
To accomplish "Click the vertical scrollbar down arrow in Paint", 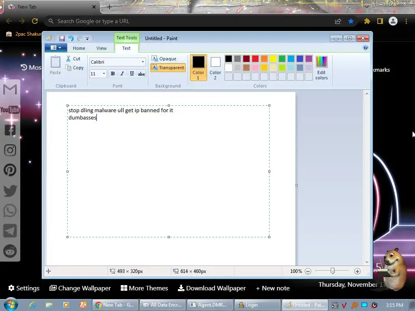I will coord(367,262).
